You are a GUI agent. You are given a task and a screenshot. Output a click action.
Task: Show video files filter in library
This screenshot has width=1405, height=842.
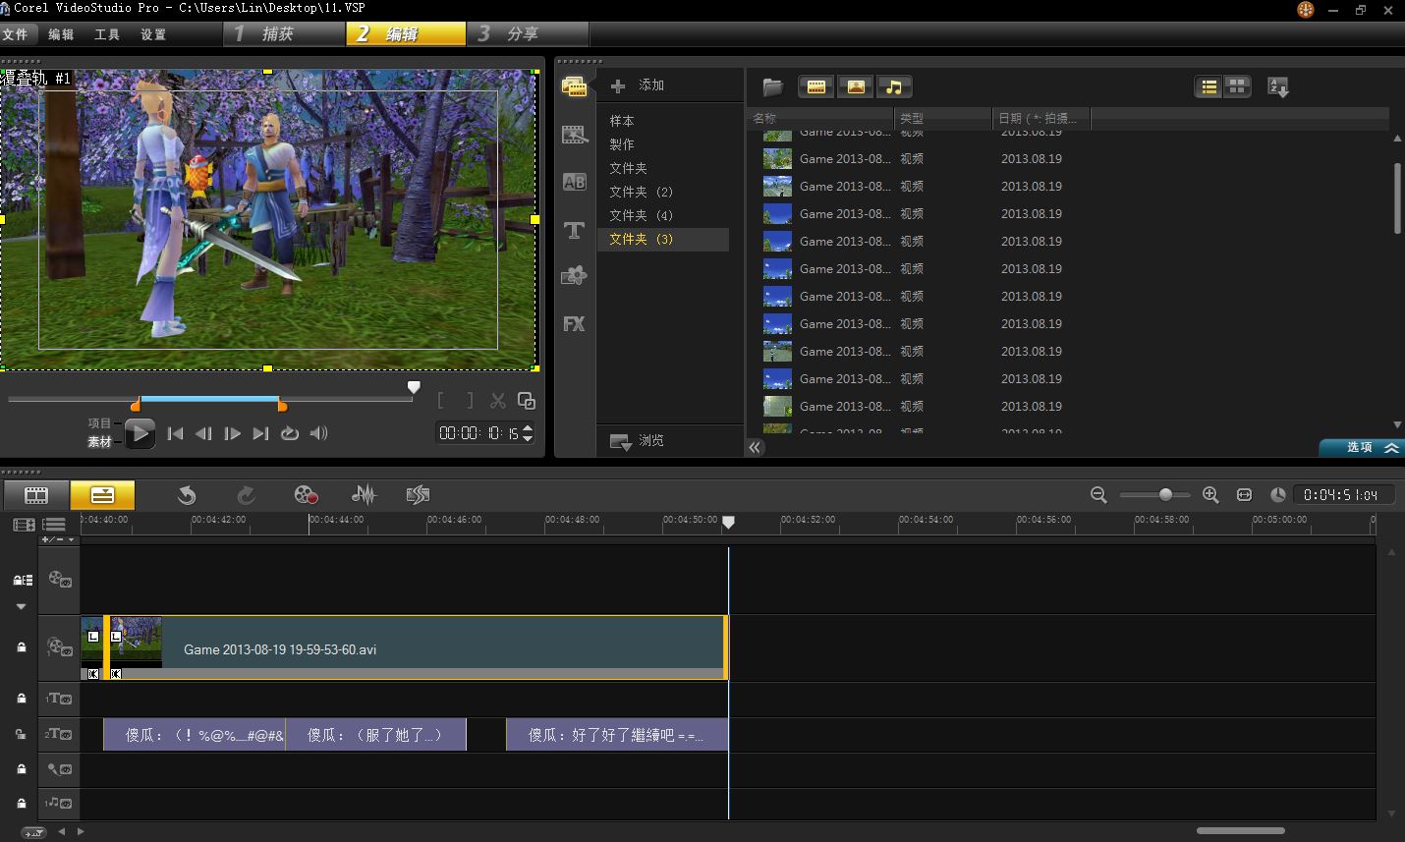(816, 87)
